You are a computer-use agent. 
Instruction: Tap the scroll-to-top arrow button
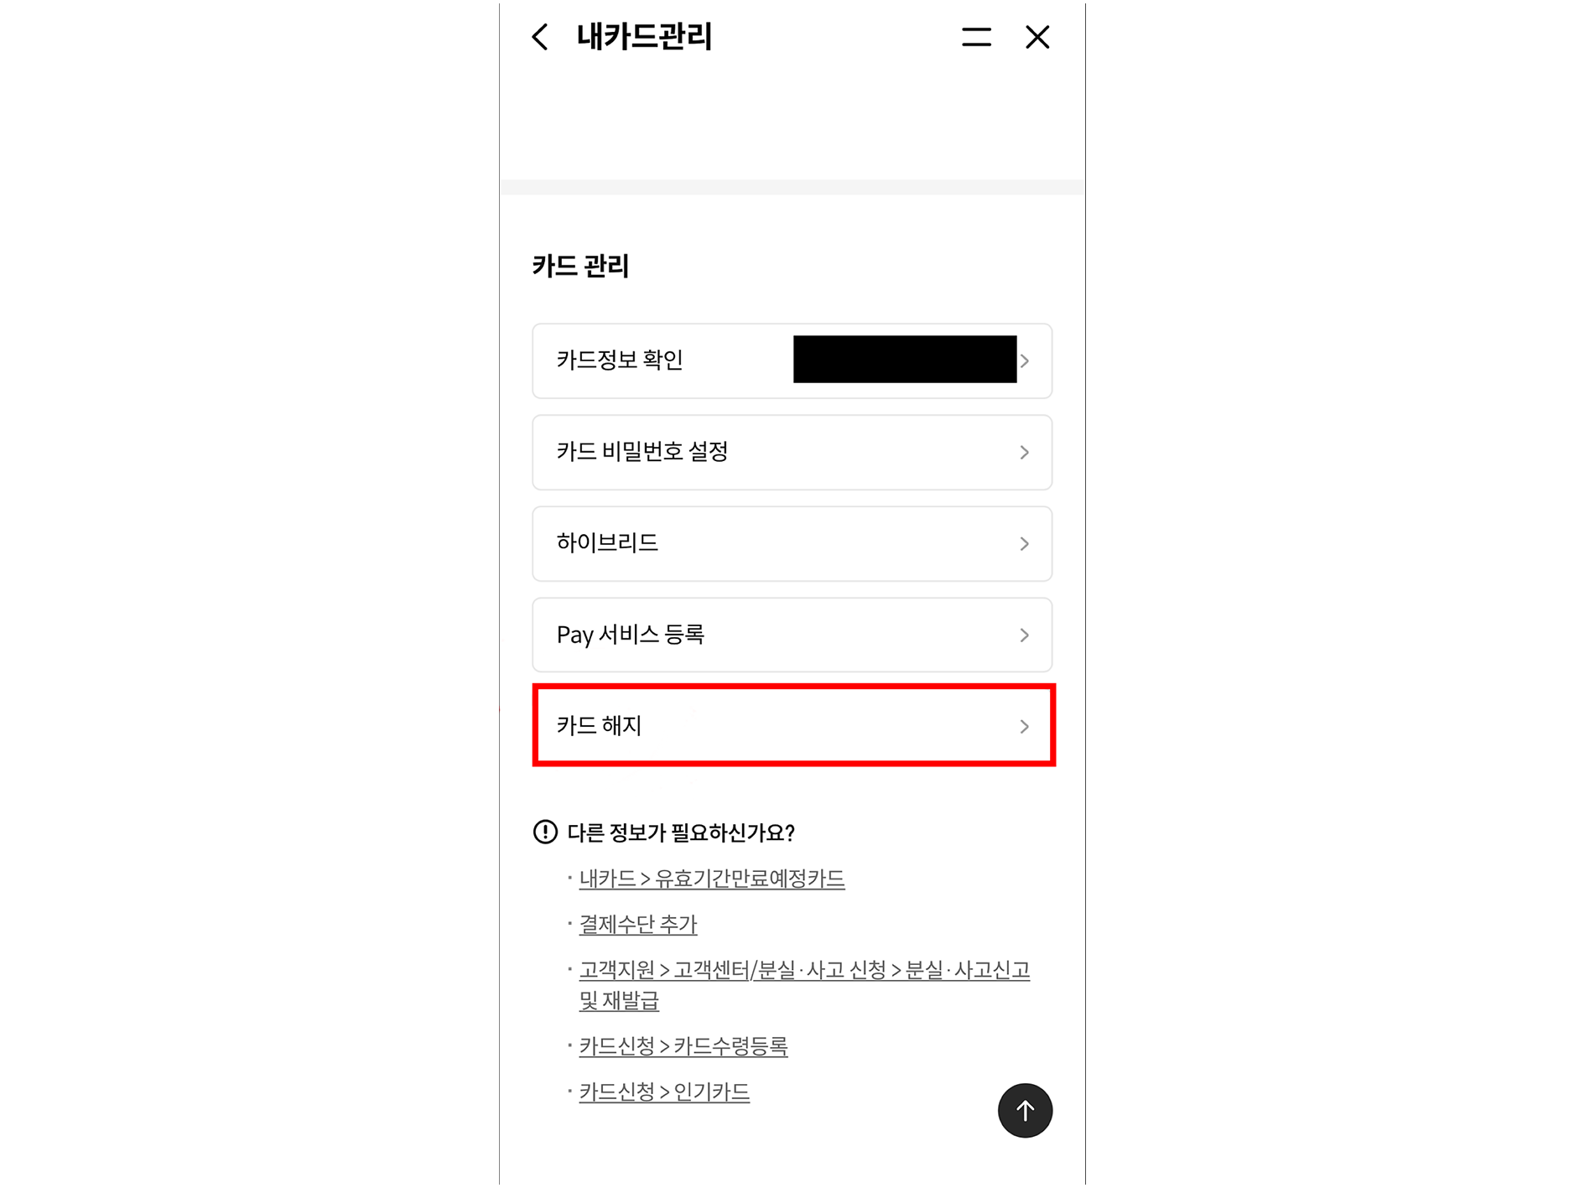tap(1025, 1110)
